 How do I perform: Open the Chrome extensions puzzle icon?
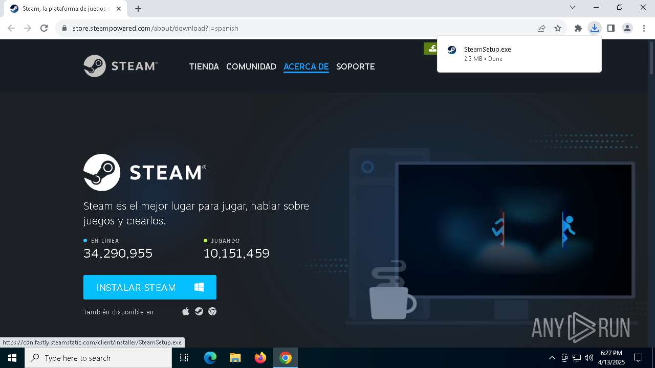tap(578, 28)
